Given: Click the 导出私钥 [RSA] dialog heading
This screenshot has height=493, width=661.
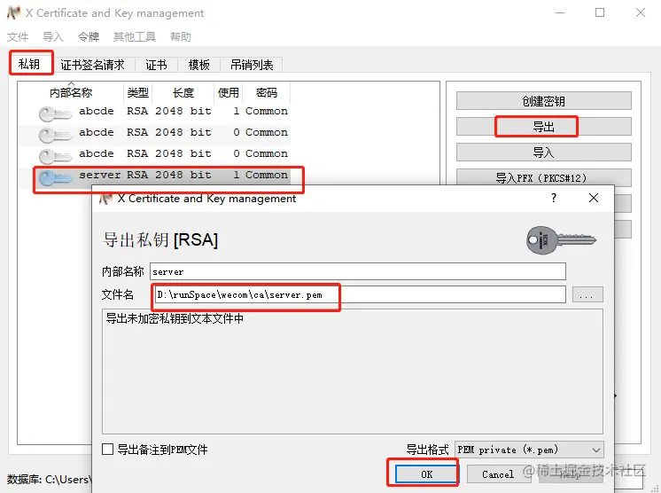Looking at the screenshot, I should coord(160,240).
